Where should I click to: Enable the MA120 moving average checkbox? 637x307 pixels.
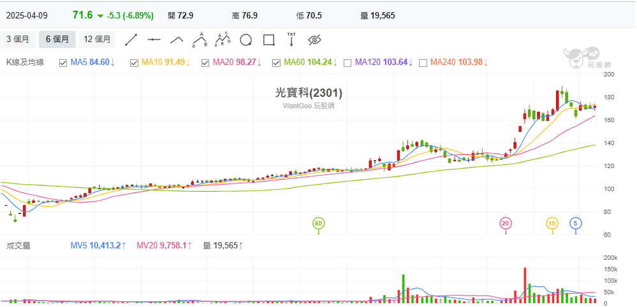coord(348,62)
